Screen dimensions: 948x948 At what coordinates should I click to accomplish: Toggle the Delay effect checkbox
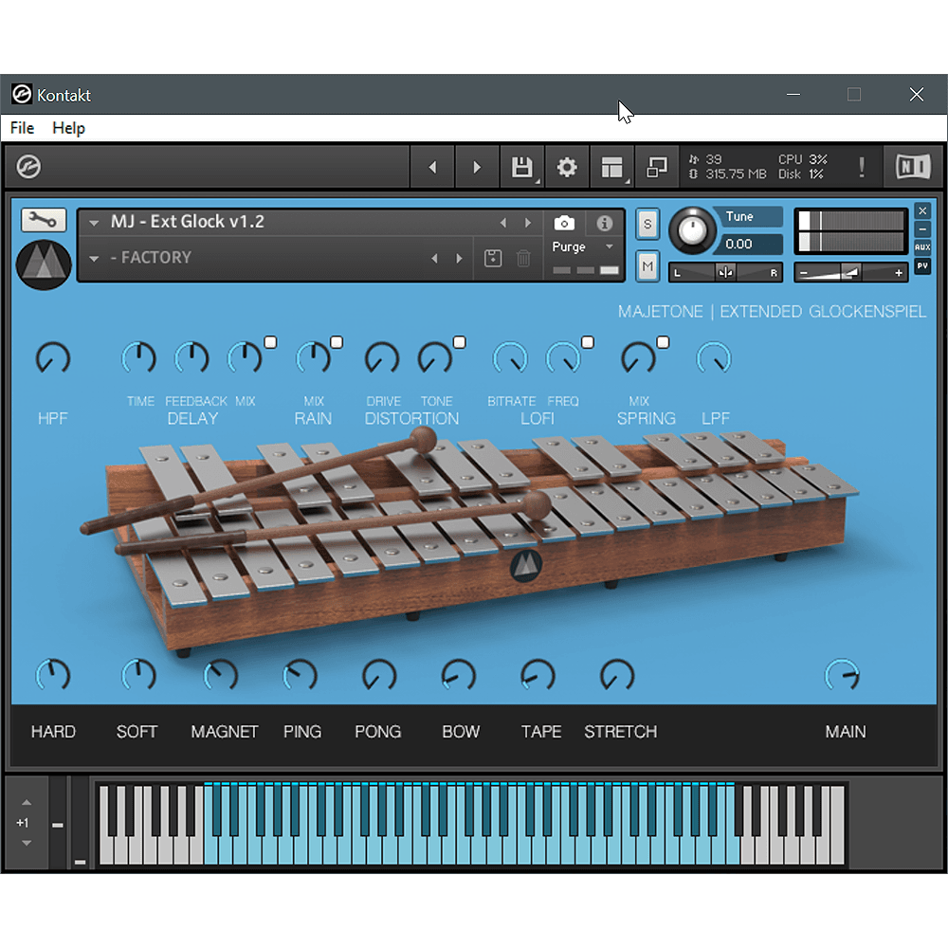(270, 342)
